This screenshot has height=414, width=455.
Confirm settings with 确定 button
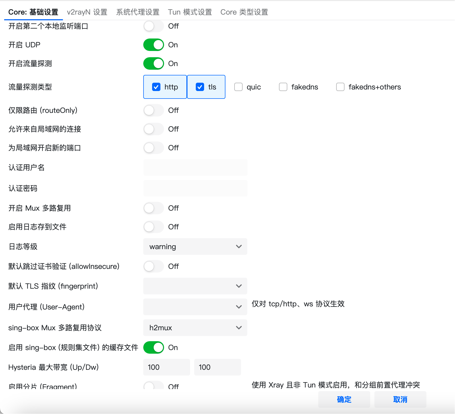click(344, 399)
